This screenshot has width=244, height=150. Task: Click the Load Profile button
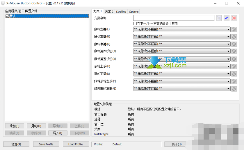(x=76, y=144)
